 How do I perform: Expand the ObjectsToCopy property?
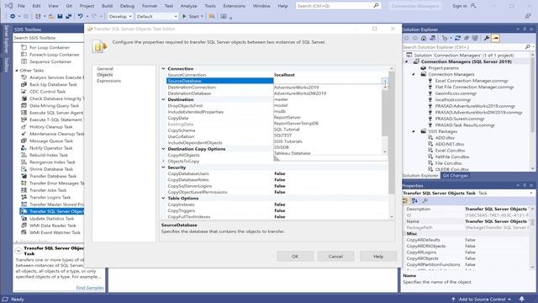point(163,161)
